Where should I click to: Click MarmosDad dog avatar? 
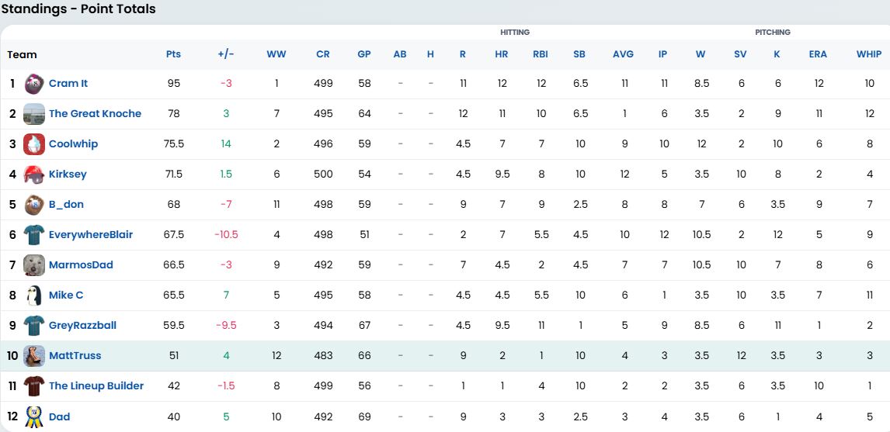click(34, 265)
